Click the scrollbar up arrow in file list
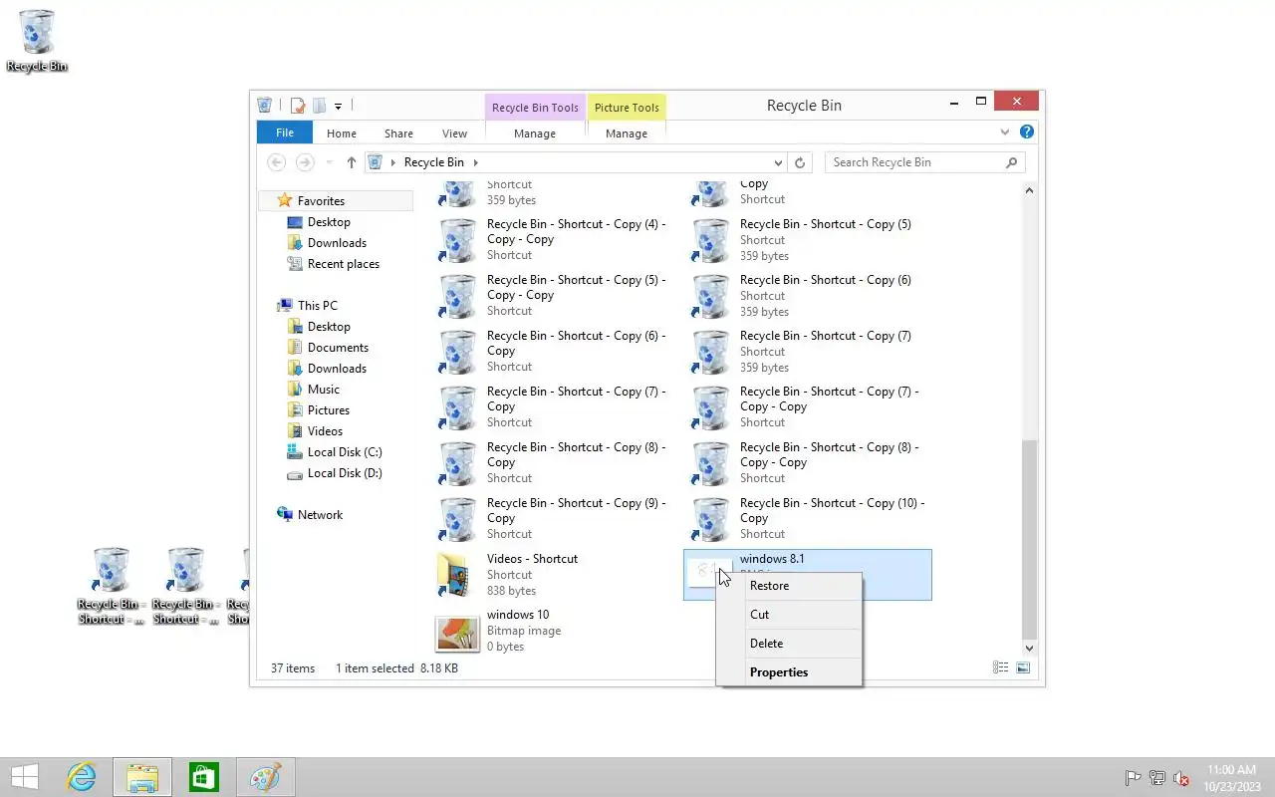 point(1030,190)
